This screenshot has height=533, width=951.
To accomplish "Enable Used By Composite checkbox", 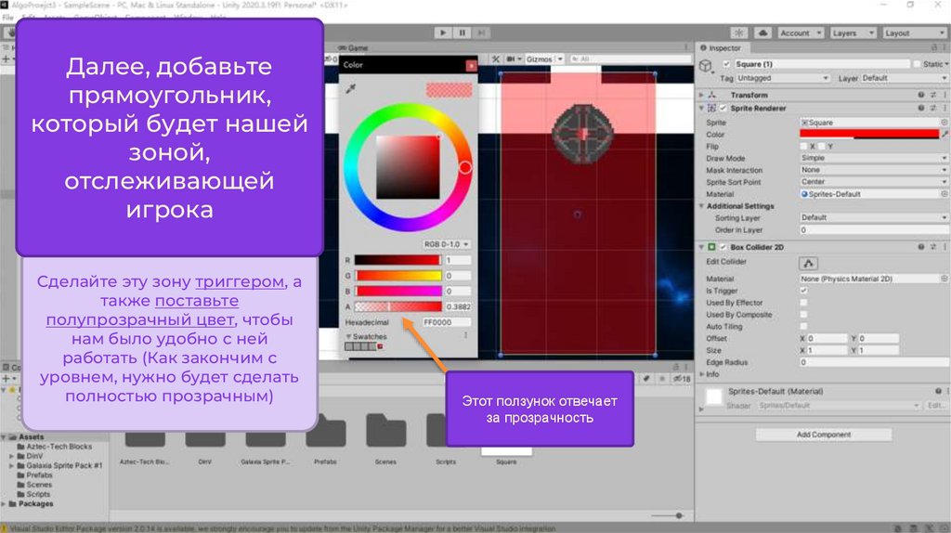I will (x=803, y=315).
